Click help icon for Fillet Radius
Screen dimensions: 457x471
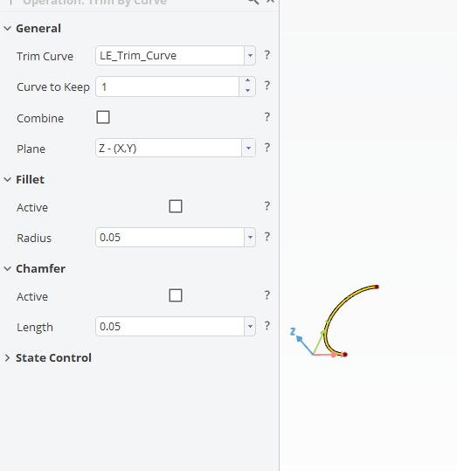pyautogui.click(x=267, y=237)
